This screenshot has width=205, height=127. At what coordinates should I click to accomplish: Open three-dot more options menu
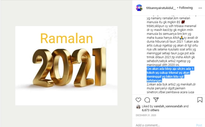coord(200,8)
